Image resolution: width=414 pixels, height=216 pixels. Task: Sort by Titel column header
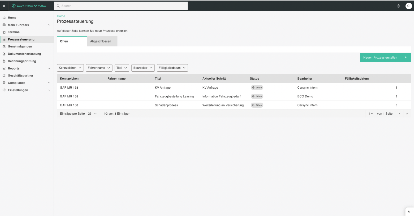pos(158,79)
